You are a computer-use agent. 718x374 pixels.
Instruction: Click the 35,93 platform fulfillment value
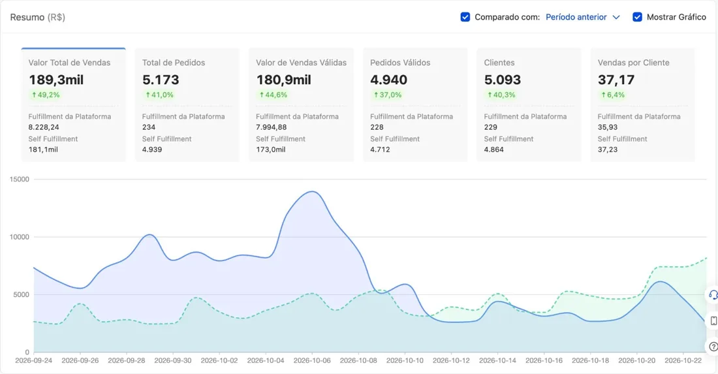(607, 127)
